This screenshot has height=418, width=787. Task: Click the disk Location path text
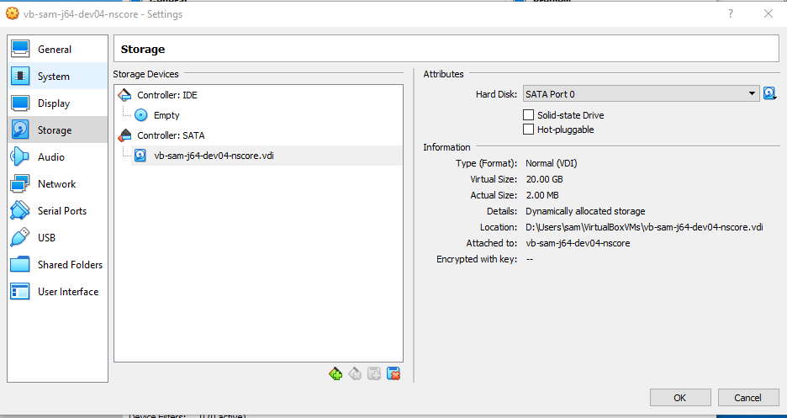[x=644, y=227]
